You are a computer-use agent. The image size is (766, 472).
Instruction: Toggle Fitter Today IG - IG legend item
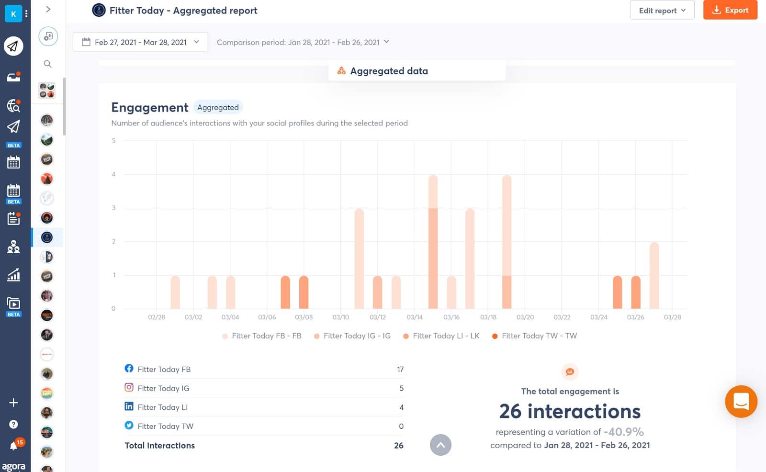pos(352,336)
